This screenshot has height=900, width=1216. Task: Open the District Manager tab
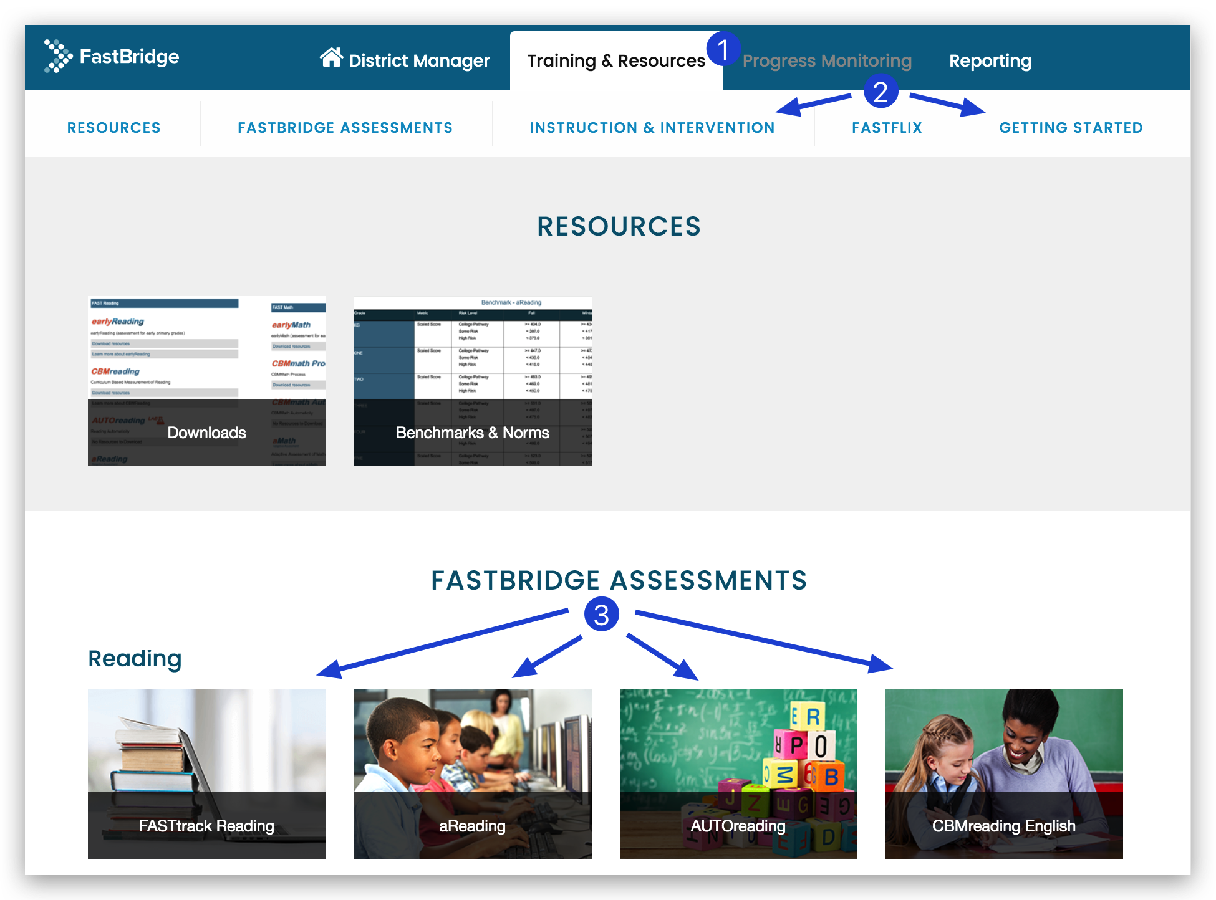[405, 60]
